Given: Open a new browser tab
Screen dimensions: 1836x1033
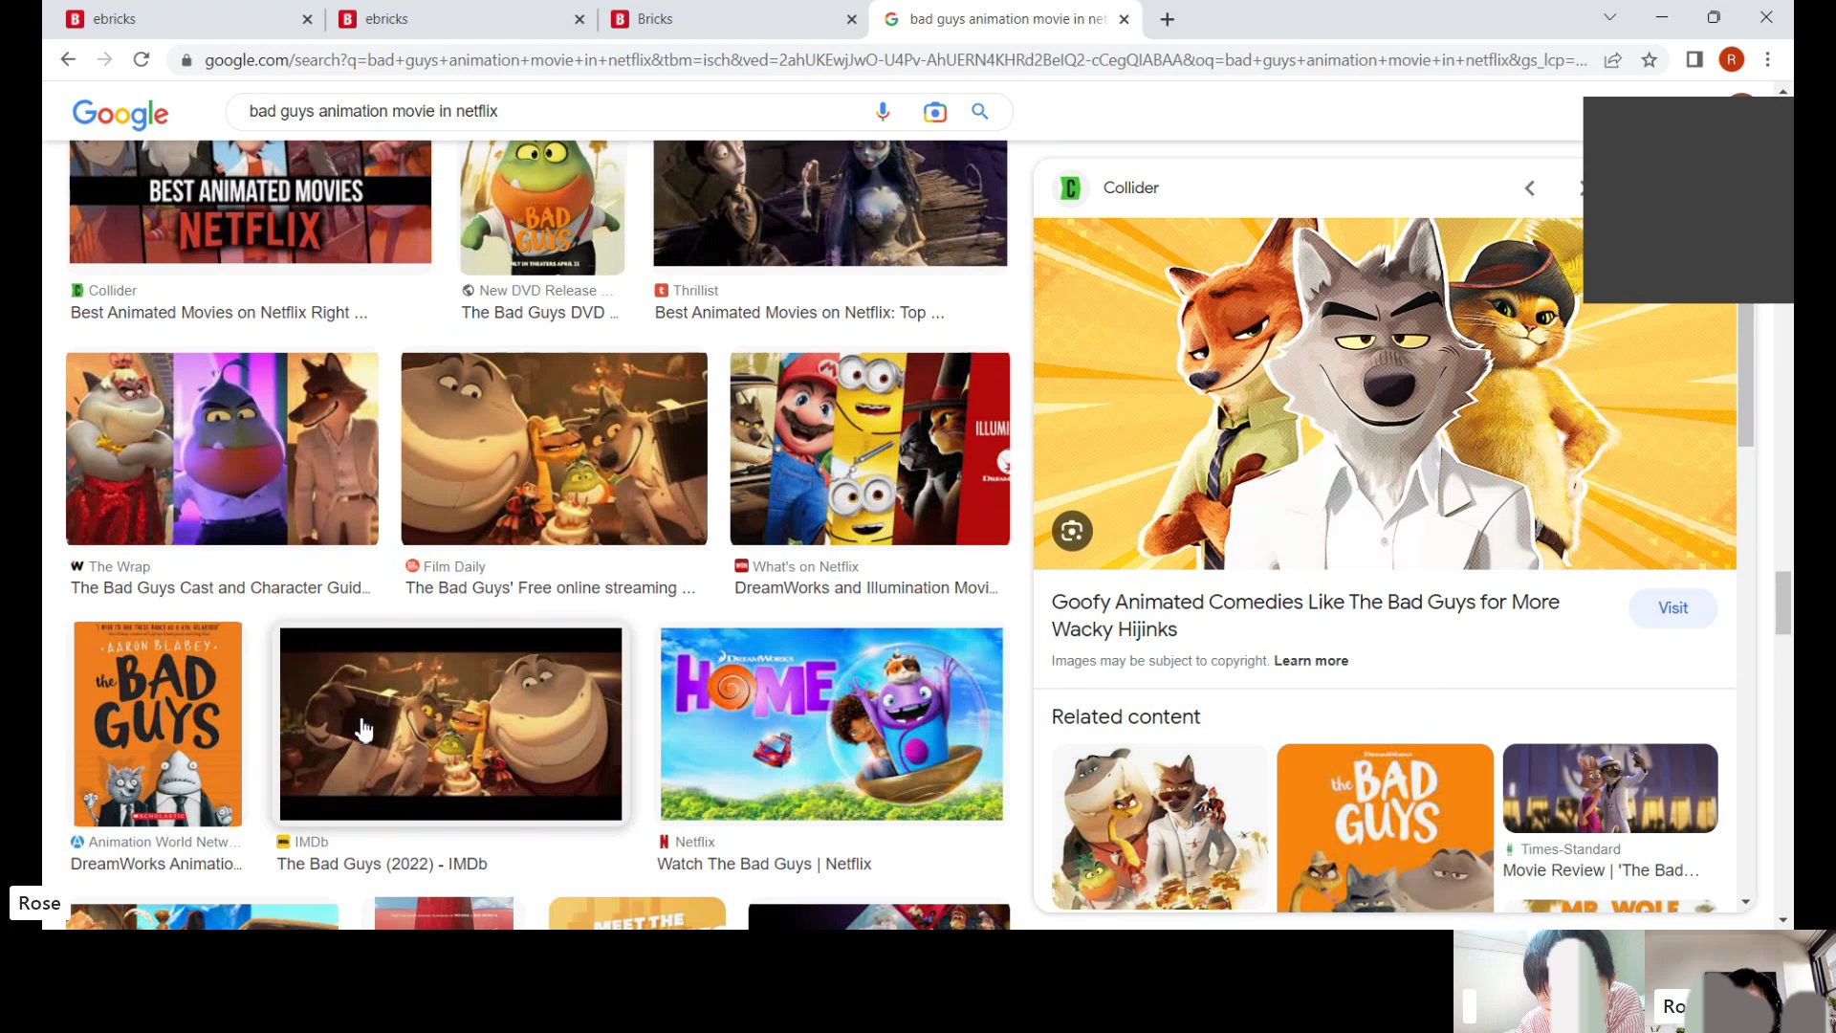Looking at the screenshot, I should (x=1167, y=19).
